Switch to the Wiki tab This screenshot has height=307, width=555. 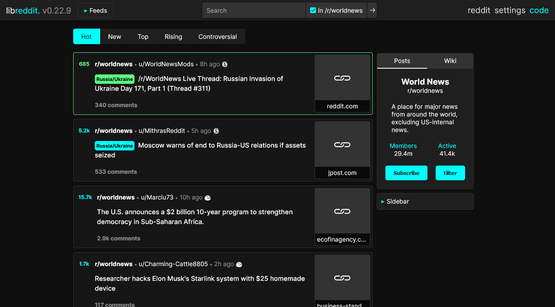pyautogui.click(x=450, y=61)
